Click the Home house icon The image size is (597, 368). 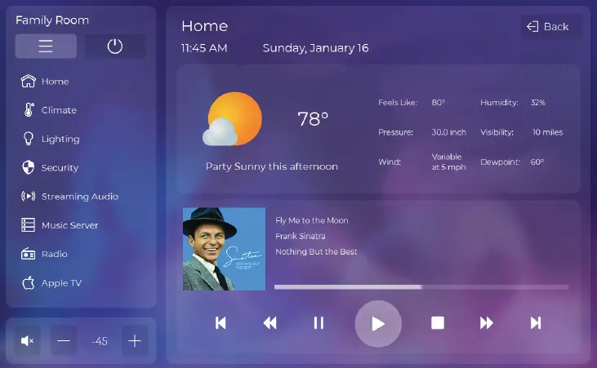[x=28, y=81]
